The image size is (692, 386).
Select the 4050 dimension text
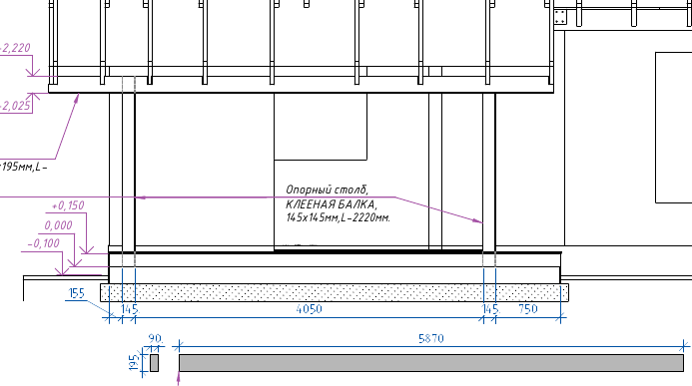click(309, 309)
